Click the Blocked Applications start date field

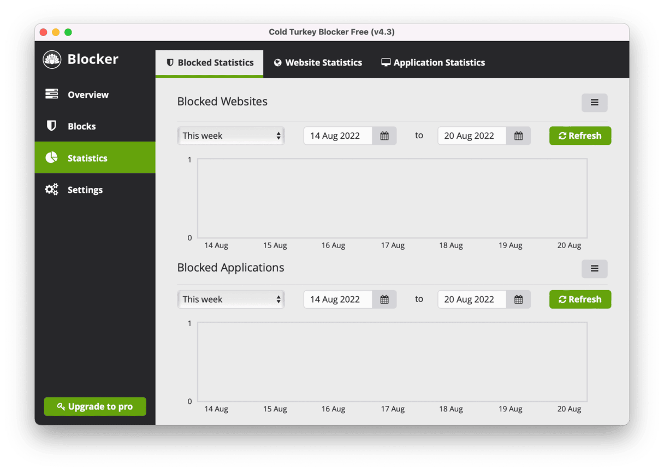point(338,299)
